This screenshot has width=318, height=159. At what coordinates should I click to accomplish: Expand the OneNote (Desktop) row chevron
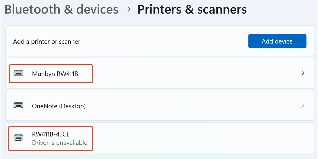coord(303,105)
